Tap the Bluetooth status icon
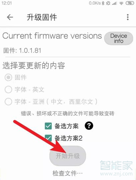The height and width of the screenshot is (180, 136). click(x=103, y=3)
